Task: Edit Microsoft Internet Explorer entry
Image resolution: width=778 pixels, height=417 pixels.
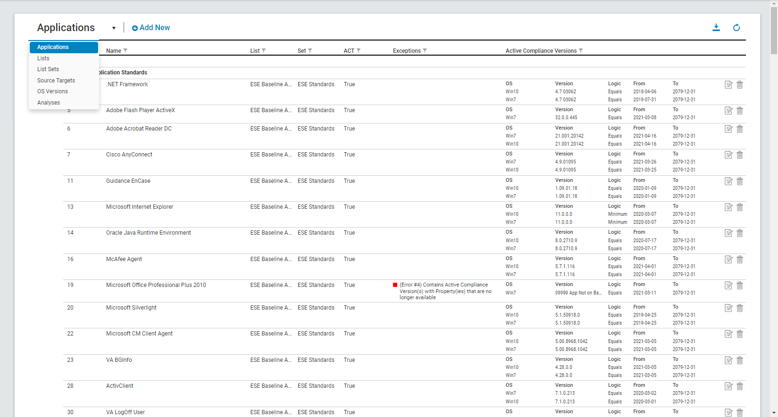Action: pos(728,207)
